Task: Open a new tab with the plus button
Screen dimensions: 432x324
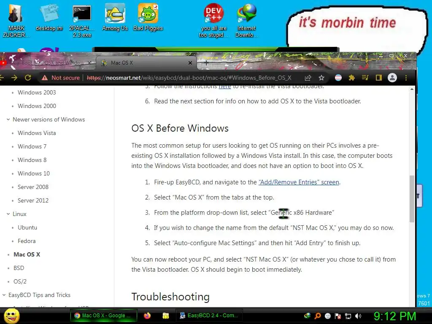Action: coord(206,63)
